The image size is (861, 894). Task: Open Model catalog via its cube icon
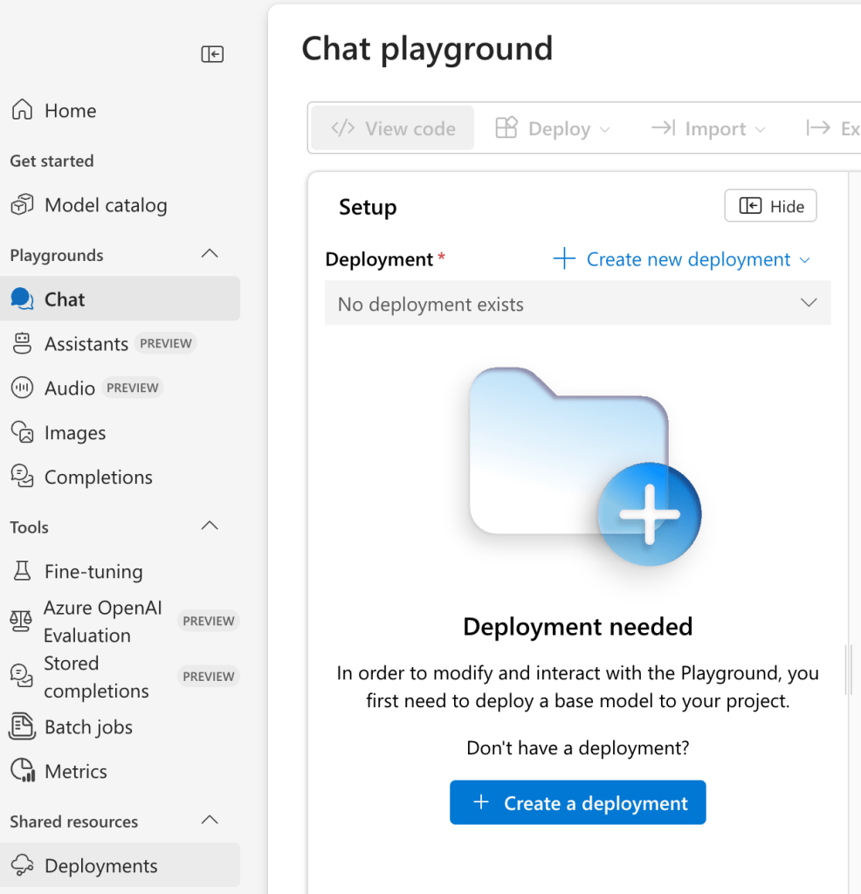coord(22,205)
